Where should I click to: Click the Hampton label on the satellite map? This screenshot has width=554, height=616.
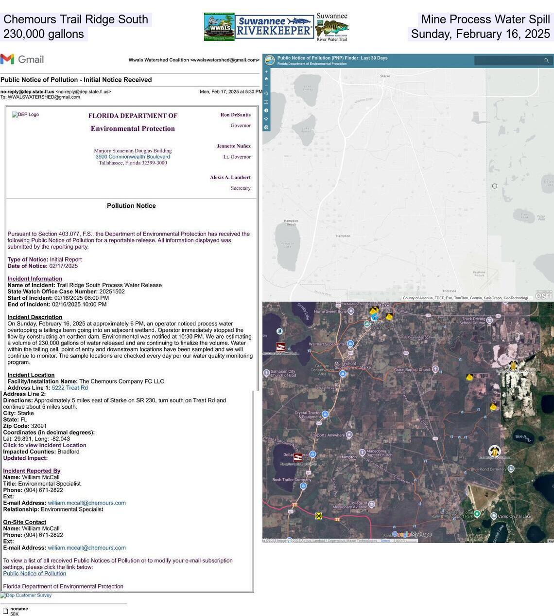(348, 457)
